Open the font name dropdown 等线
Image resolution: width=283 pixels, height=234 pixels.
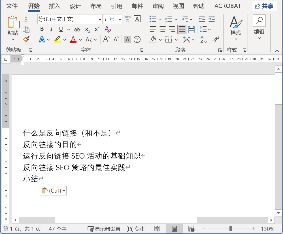pos(100,19)
